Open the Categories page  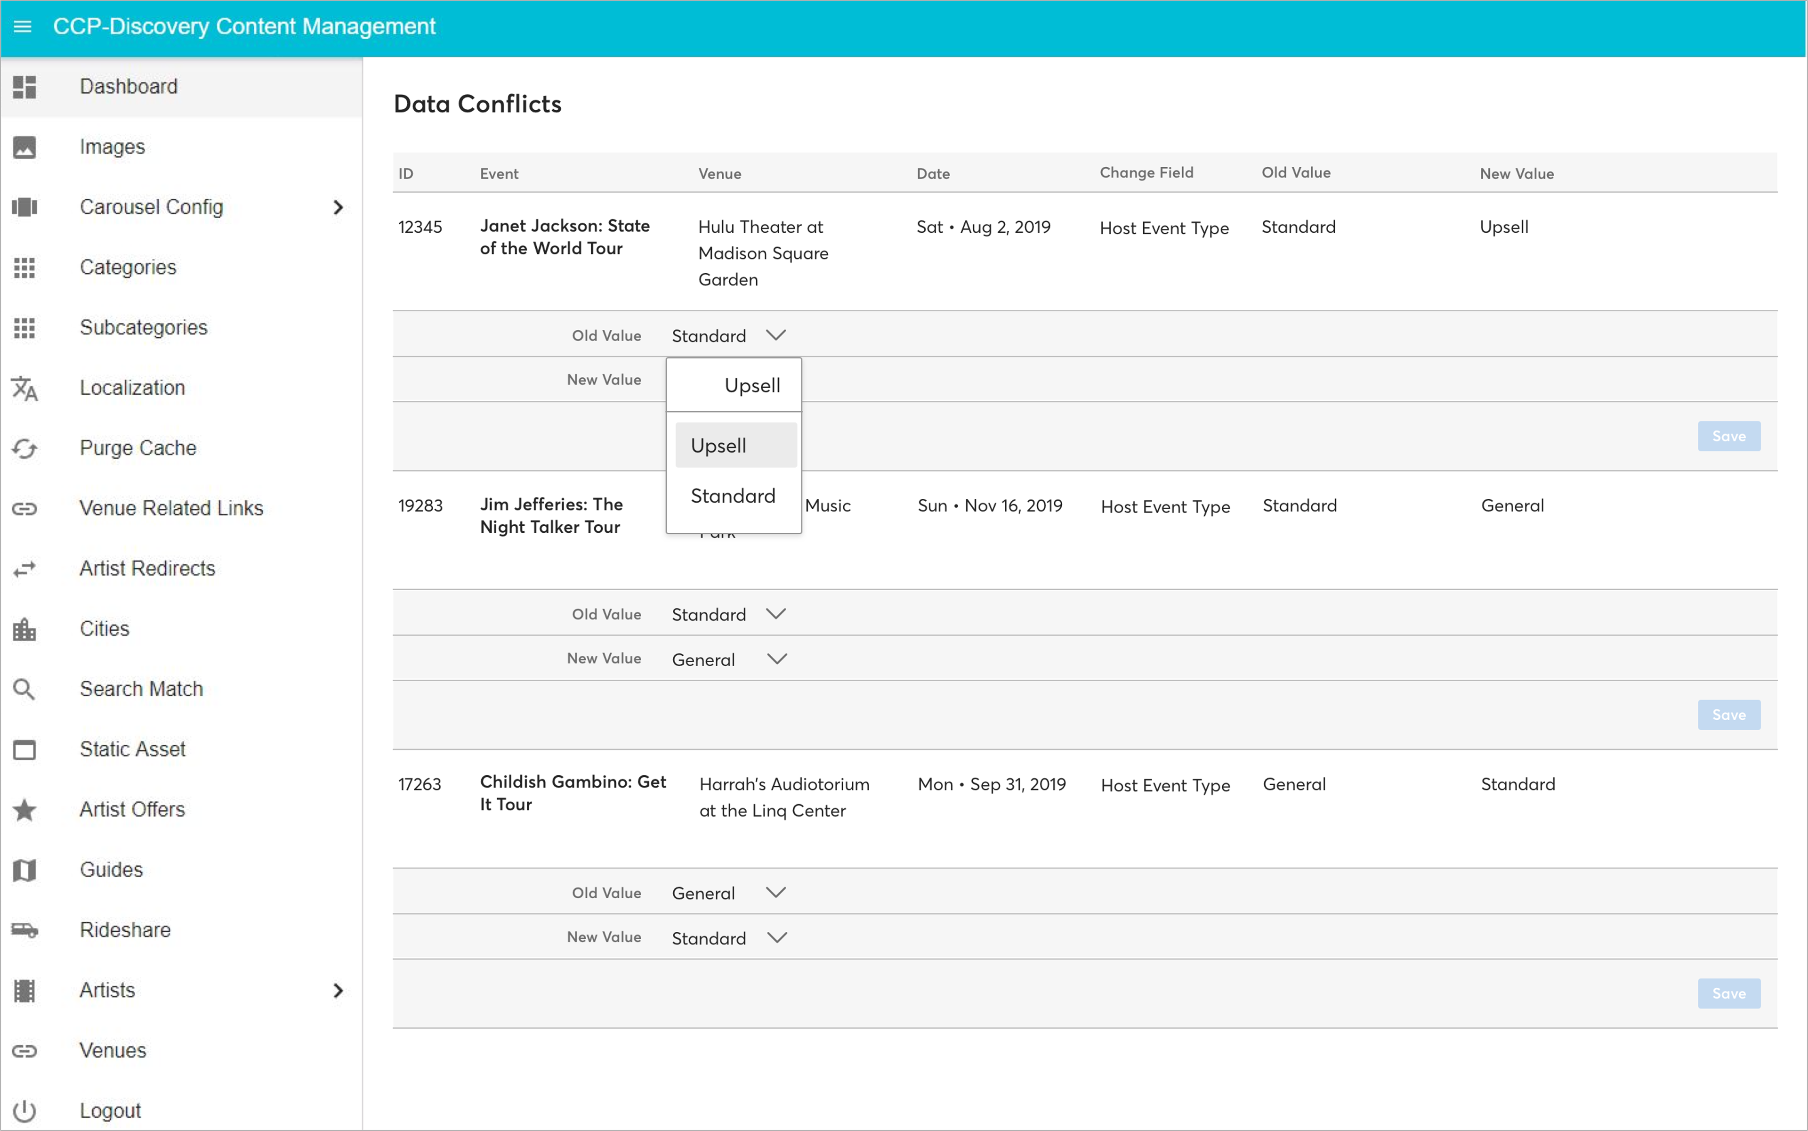point(181,268)
